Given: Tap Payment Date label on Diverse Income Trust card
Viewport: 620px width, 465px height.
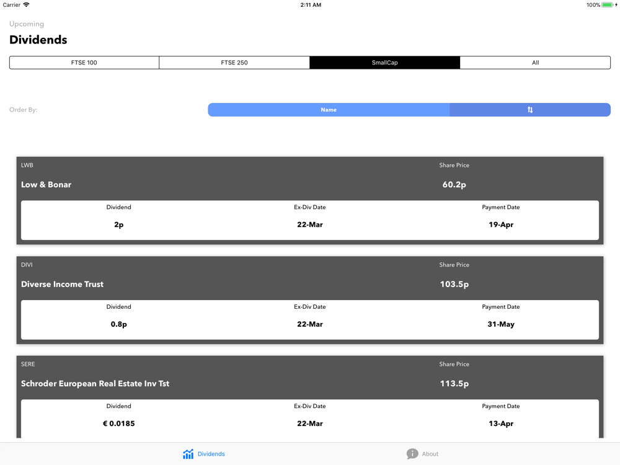Looking at the screenshot, I should (x=501, y=307).
